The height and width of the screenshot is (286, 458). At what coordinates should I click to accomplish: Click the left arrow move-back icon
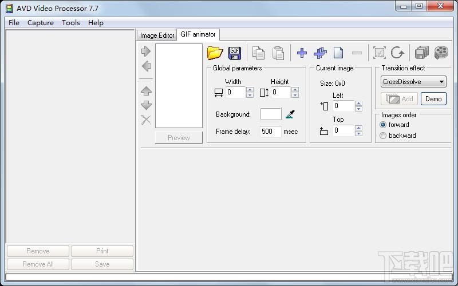[x=146, y=66]
